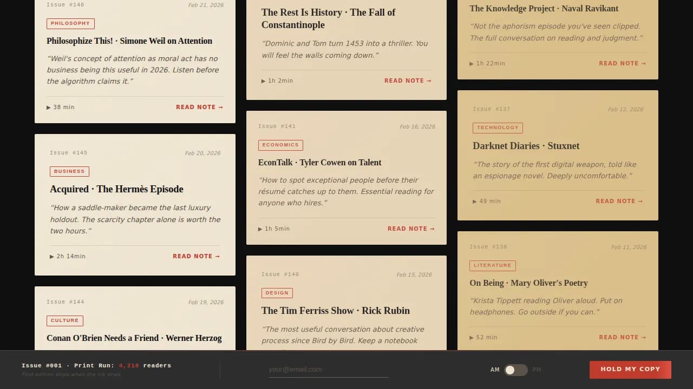Click the Issue #146 label
Viewport: 693px width, 389px height.
pyautogui.click(x=66, y=5)
